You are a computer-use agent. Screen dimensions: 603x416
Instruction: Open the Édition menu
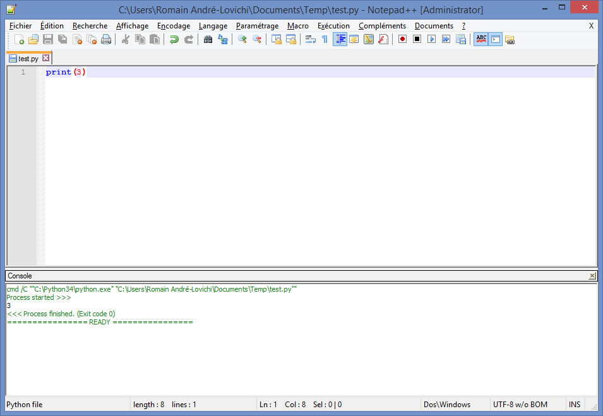click(52, 26)
